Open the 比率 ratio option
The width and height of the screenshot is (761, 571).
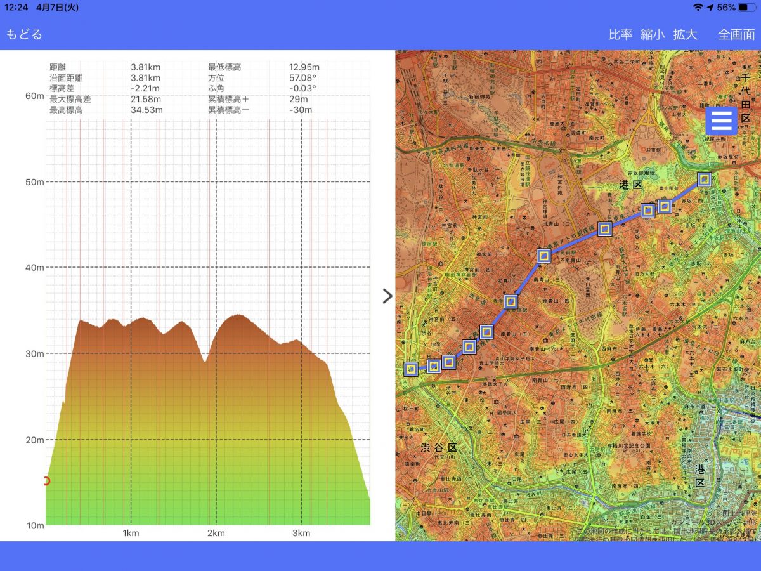(620, 34)
